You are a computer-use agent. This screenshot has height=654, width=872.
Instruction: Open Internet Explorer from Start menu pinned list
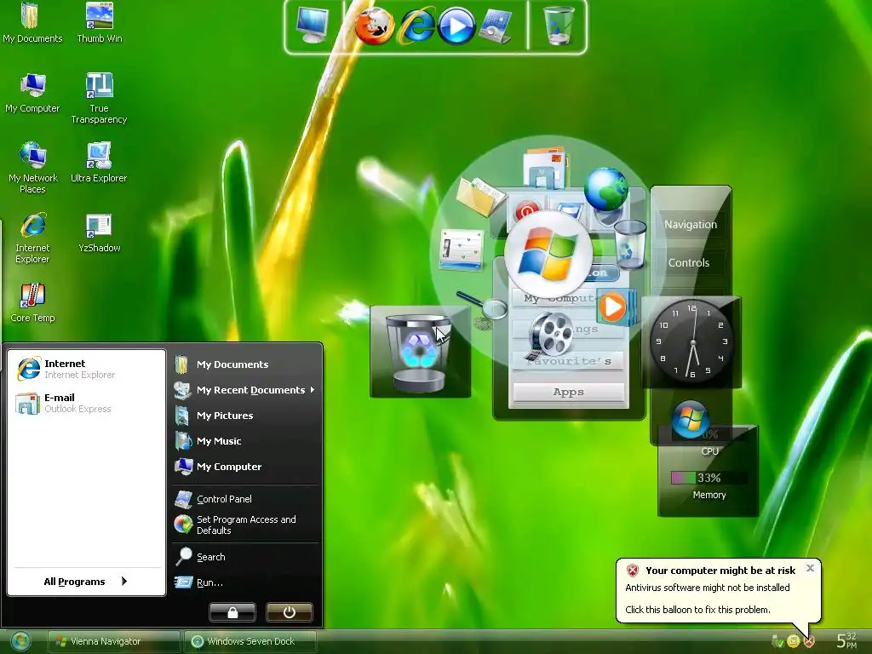pyautogui.click(x=86, y=369)
